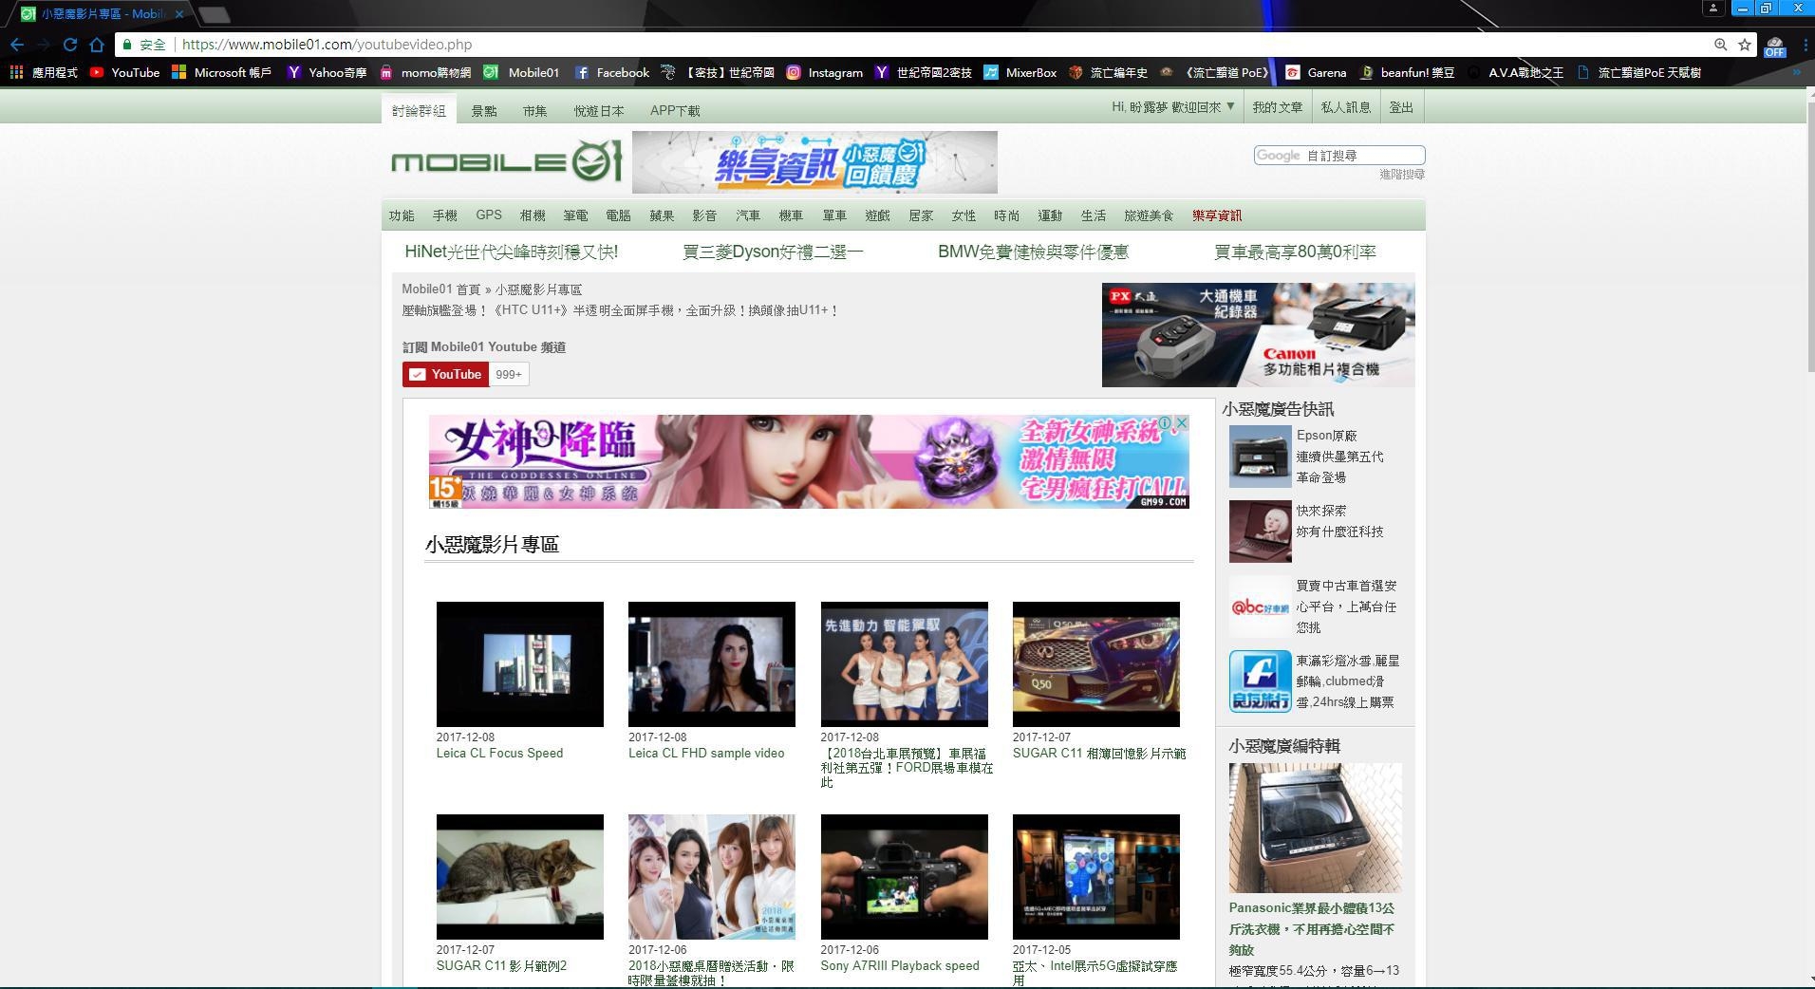Show more bookmarks with the overflow chevron
This screenshot has height=989, width=1815.
[x=1796, y=72]
